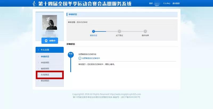Click the 最终结果 step label
The width and height of the screenshot is (213, 109).
click(145, 36)
